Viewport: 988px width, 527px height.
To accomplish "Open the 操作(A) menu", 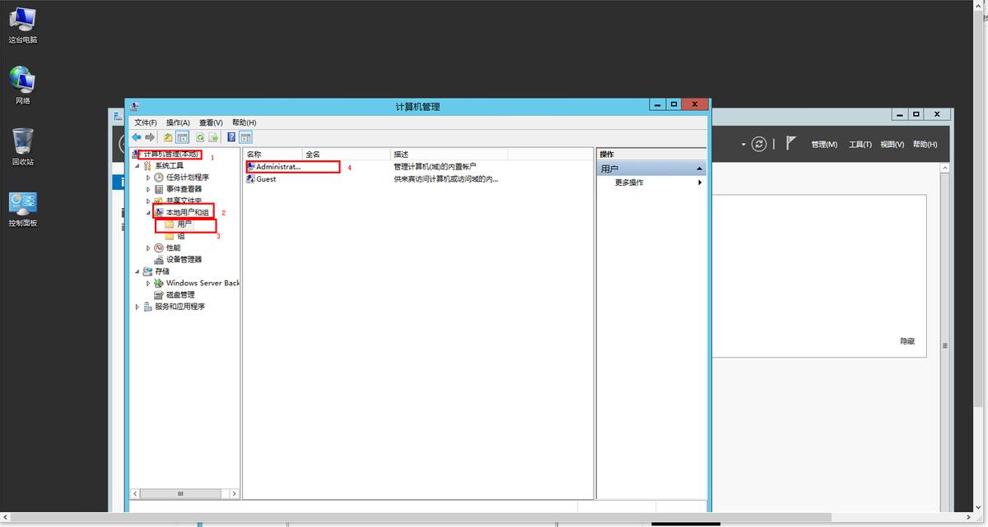I will pyautogui.click(x=178, y=123).
